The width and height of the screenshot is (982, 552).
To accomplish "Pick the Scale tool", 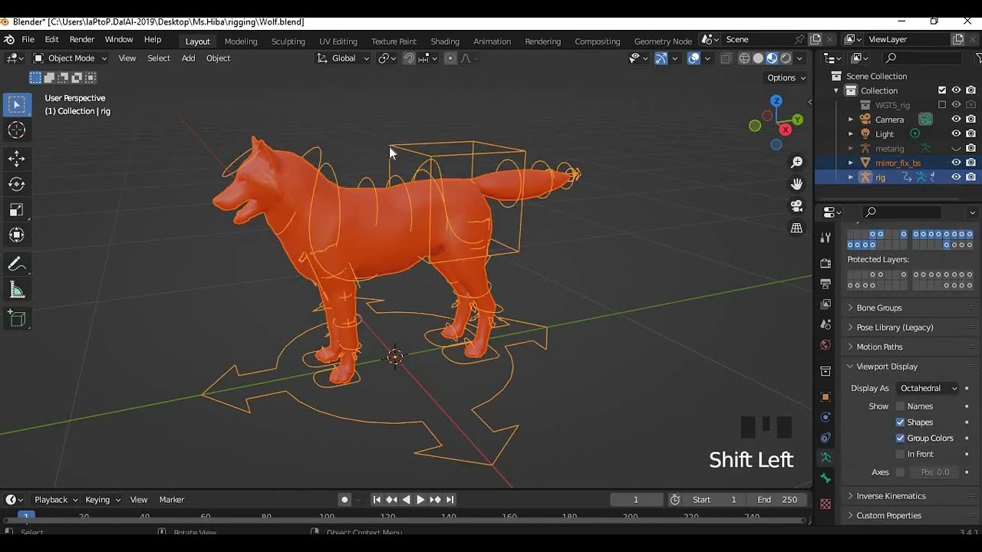I will pyautogui.click(x=16, y=210).
